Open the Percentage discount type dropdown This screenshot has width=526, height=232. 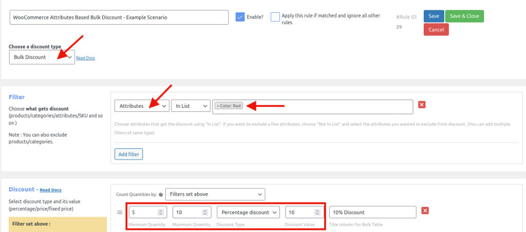248,212
